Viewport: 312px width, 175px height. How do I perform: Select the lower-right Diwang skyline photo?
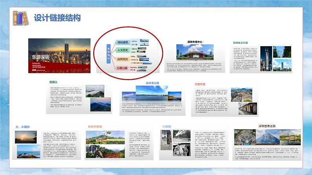(x=282, y=65)
